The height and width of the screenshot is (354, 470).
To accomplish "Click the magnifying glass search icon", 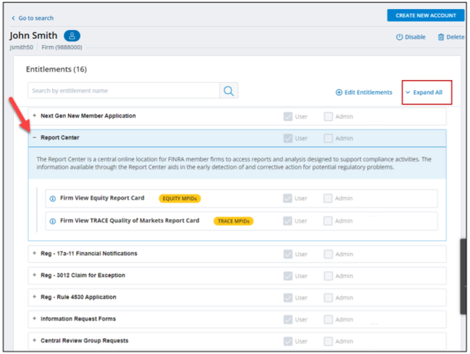I will pos(229,90).
